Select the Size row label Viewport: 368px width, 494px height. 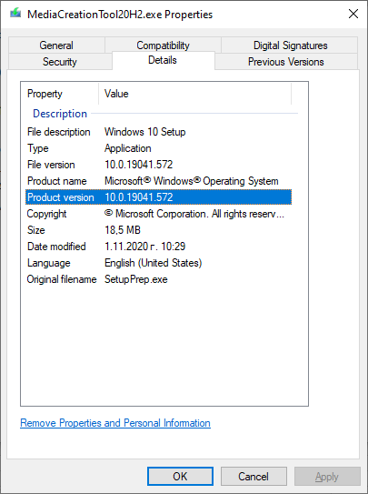35,230
